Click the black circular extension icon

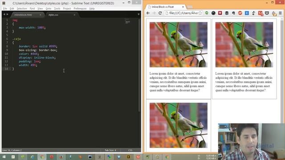pyautogui.click(x=213, y=13)
